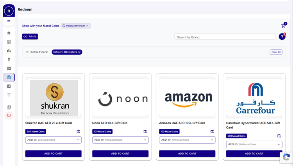This screenshot has width=293, height=166.
Task: Click the Carrefour logo thumbnail
Action: [254, 98]
